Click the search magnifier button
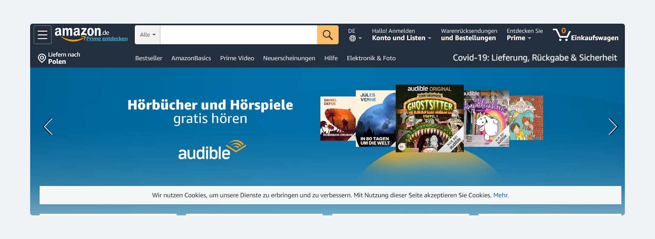This screenshot has height=239, width=655. coord(327,35)
